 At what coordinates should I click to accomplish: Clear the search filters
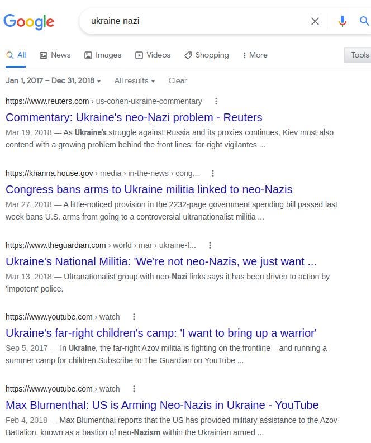pyautogui.click(x=178, y=81)
